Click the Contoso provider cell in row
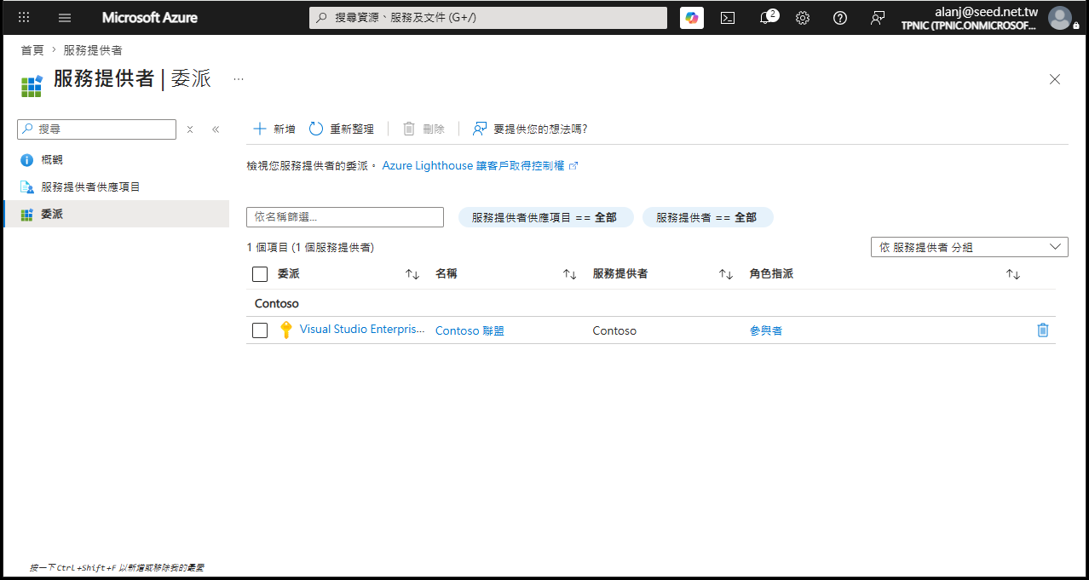Viewport: 1089px width, 580px height. point(614,330)
